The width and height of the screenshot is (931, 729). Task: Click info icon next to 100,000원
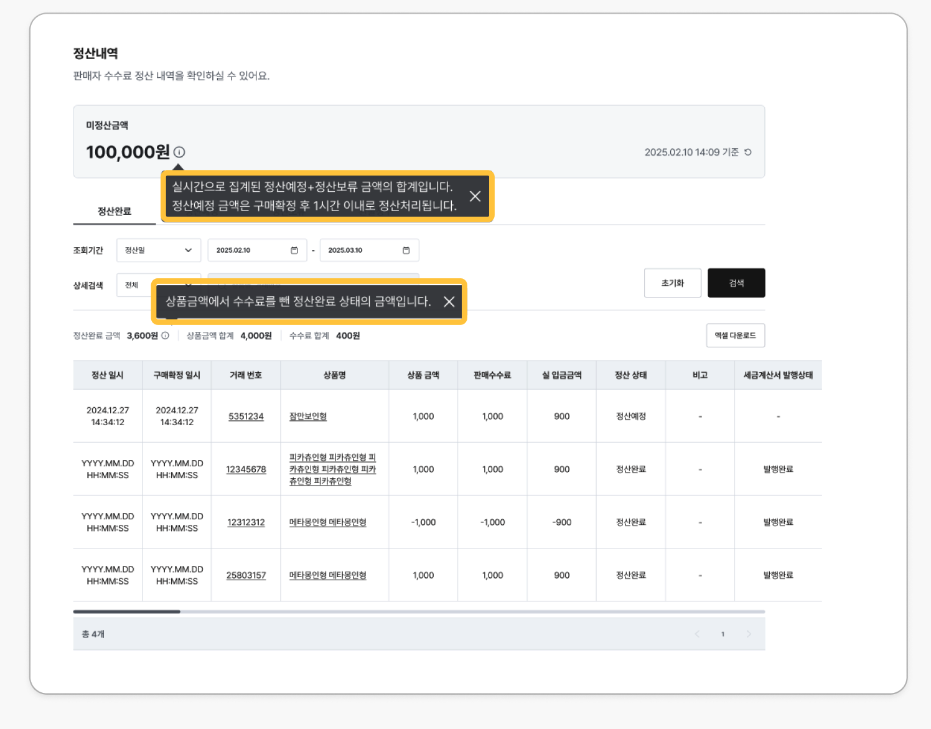[x=179, y=152]
